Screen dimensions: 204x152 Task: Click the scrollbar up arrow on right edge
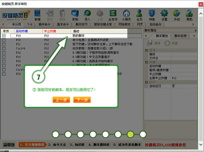tap(201, 14)
